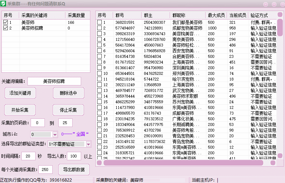Click the vertical scrollbar thumb of group table
Screen dimensions: 285x183
pos(280,27)
